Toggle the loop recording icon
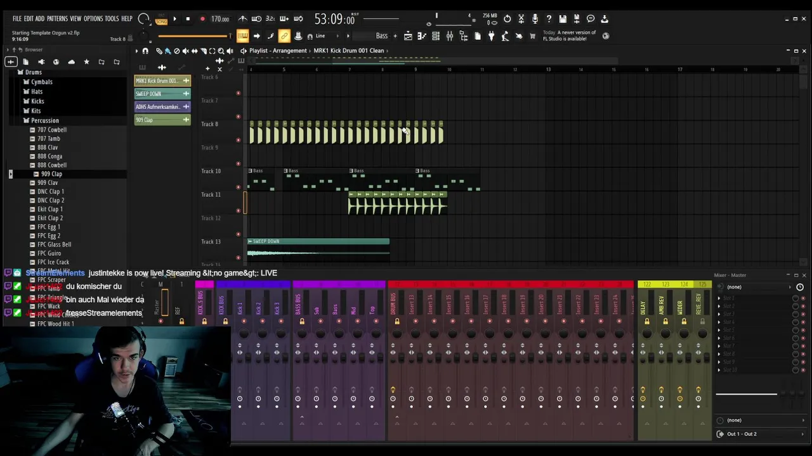812x456 pixels. (298, 19)
